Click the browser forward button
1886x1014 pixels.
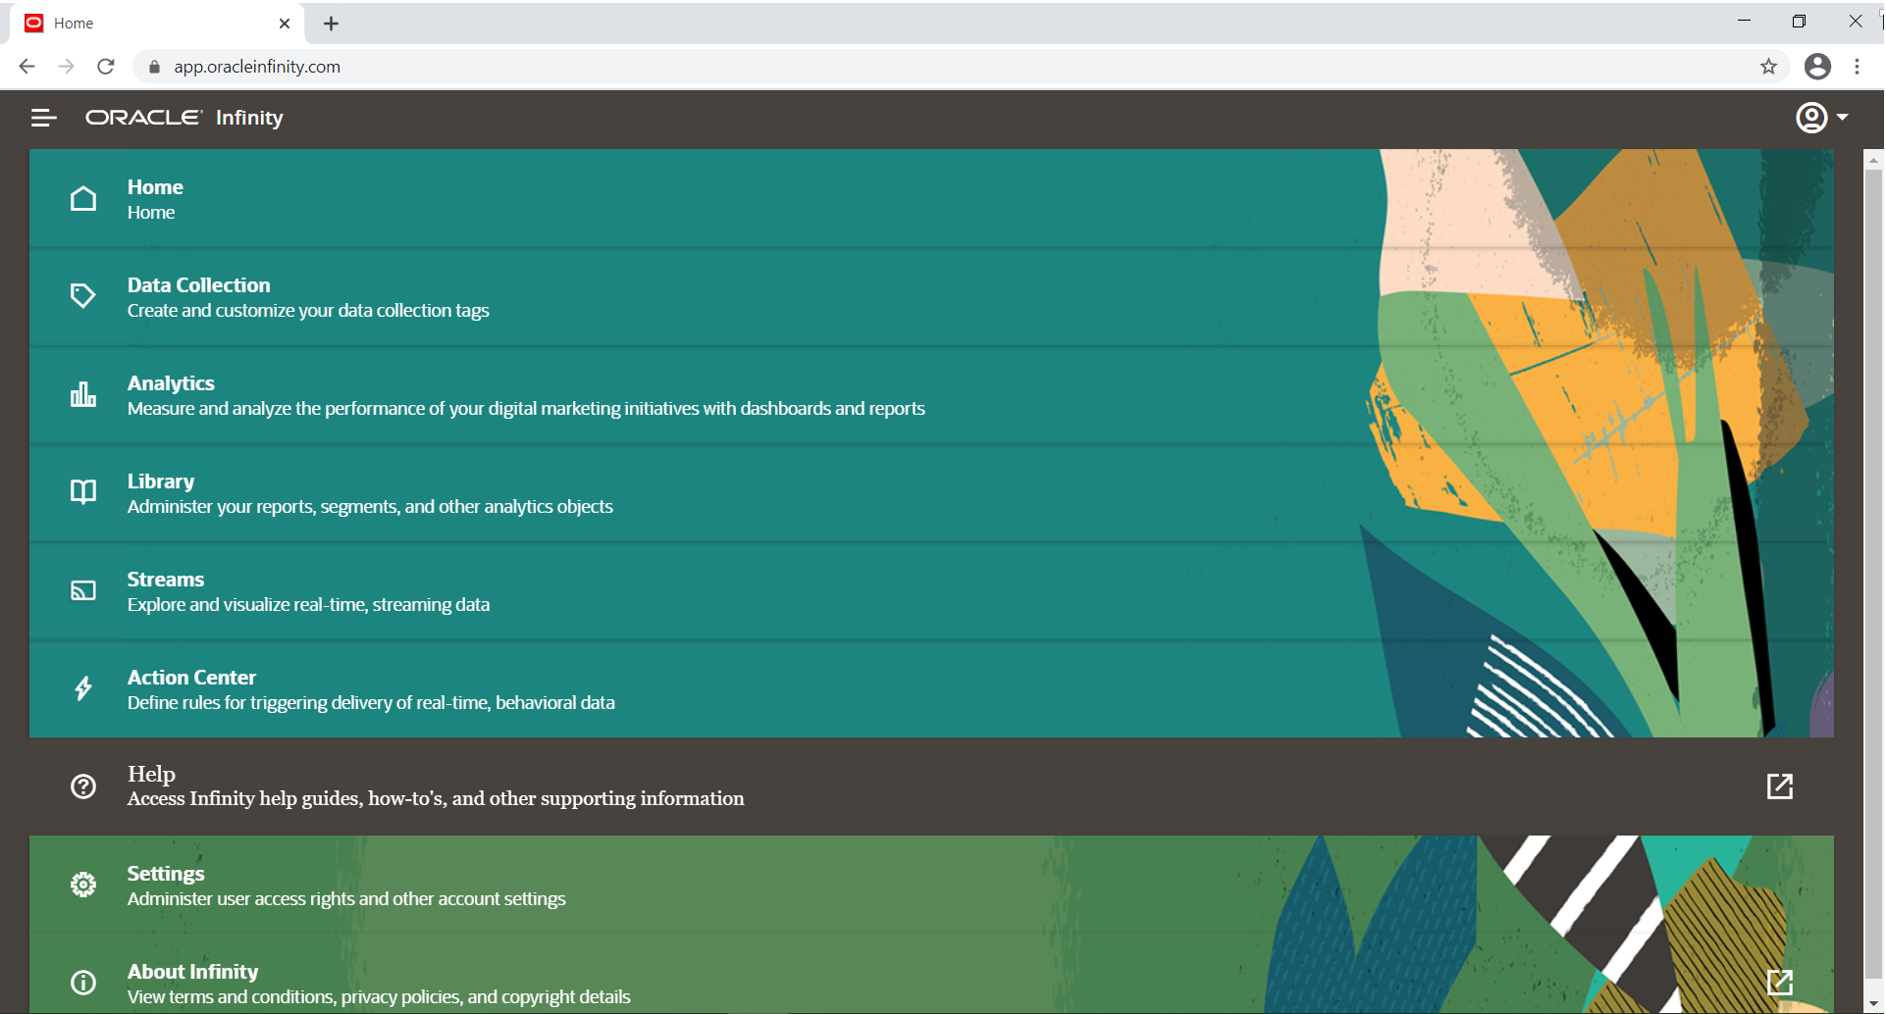click(67, 67)
